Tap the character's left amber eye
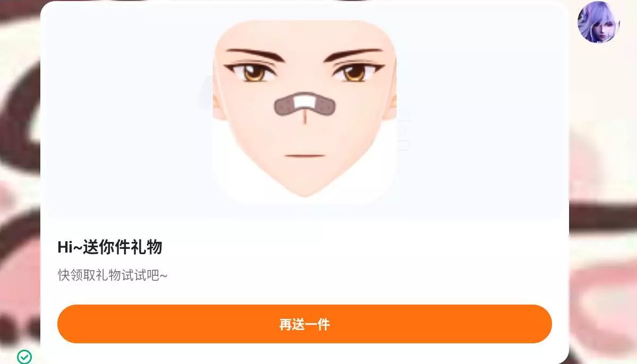 point(254,73)
